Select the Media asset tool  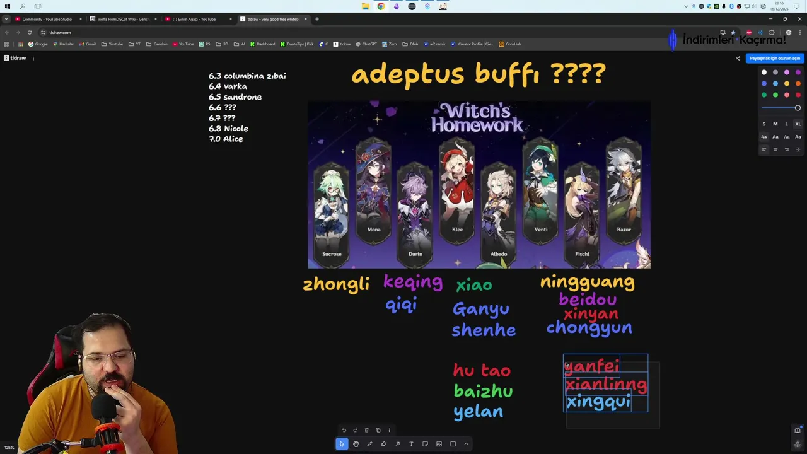(439, 444)
